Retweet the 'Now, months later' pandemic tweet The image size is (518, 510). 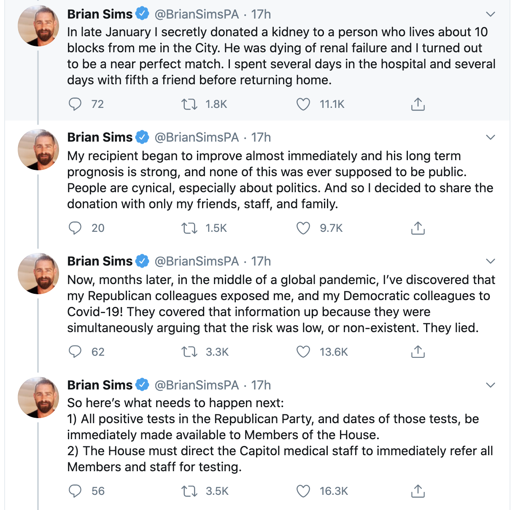(189, 352)
